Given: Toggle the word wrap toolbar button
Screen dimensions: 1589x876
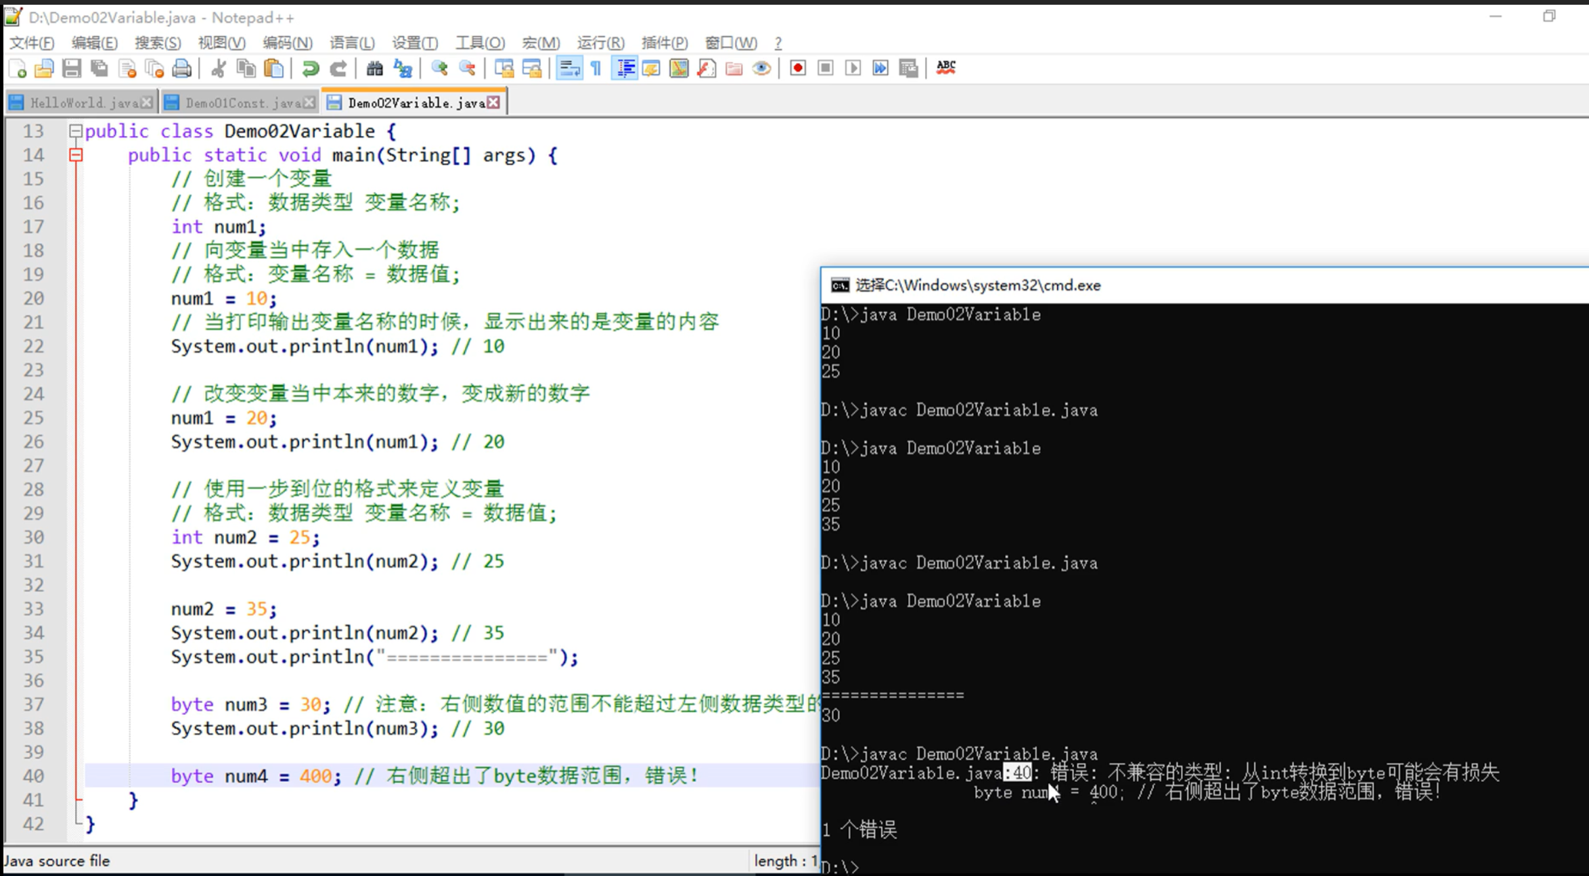Looking at the screenshot, I should click(x=568, y=68).
